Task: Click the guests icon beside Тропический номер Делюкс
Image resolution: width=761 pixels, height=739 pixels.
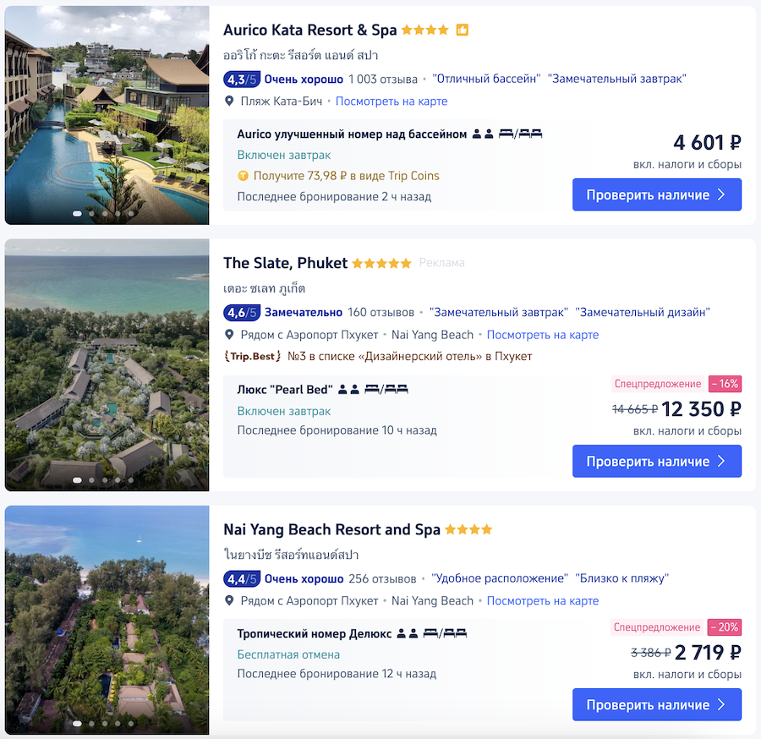Action: pyautogui.click(x=408, y=633)
